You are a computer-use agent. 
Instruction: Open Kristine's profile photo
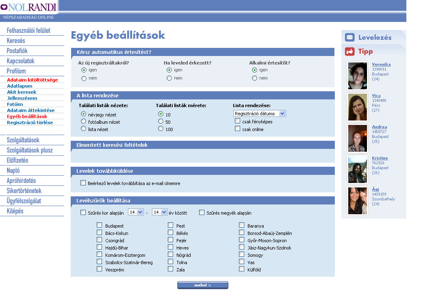tap(358, 170)
